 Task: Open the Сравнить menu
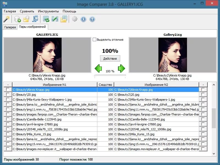(27, 11)
